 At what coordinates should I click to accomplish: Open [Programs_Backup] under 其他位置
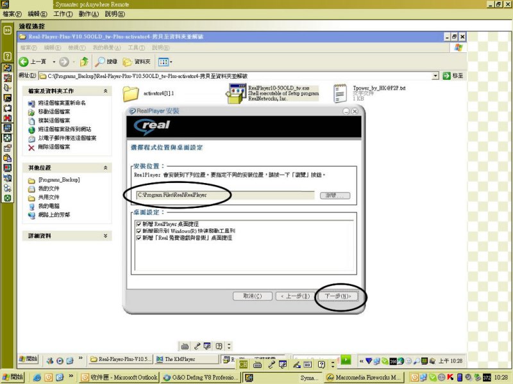click(59, 180)
